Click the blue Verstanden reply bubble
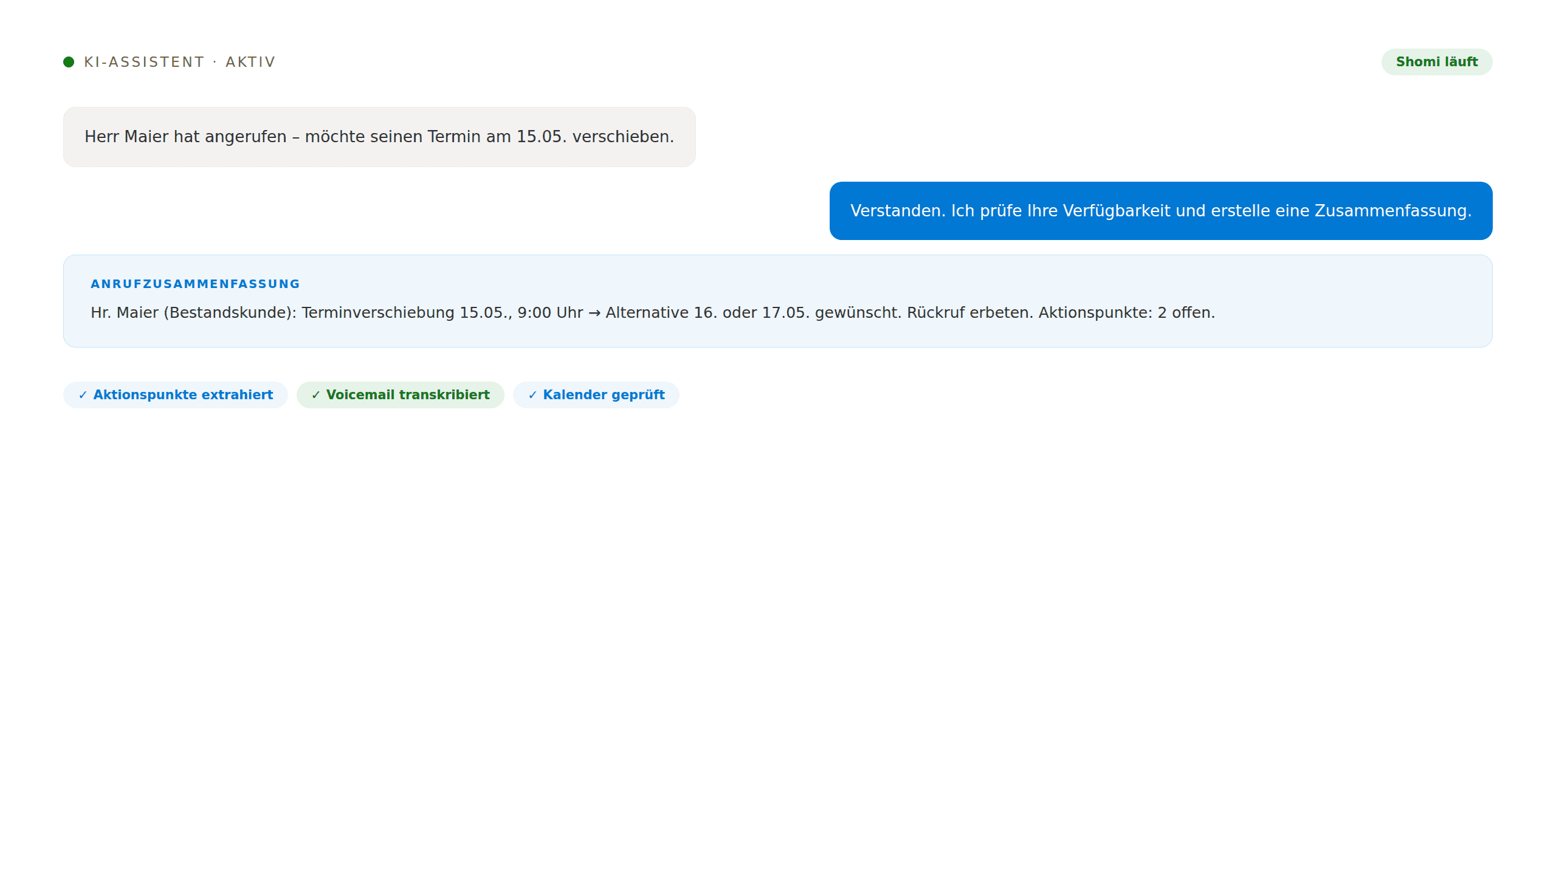 pos(1160,211)
